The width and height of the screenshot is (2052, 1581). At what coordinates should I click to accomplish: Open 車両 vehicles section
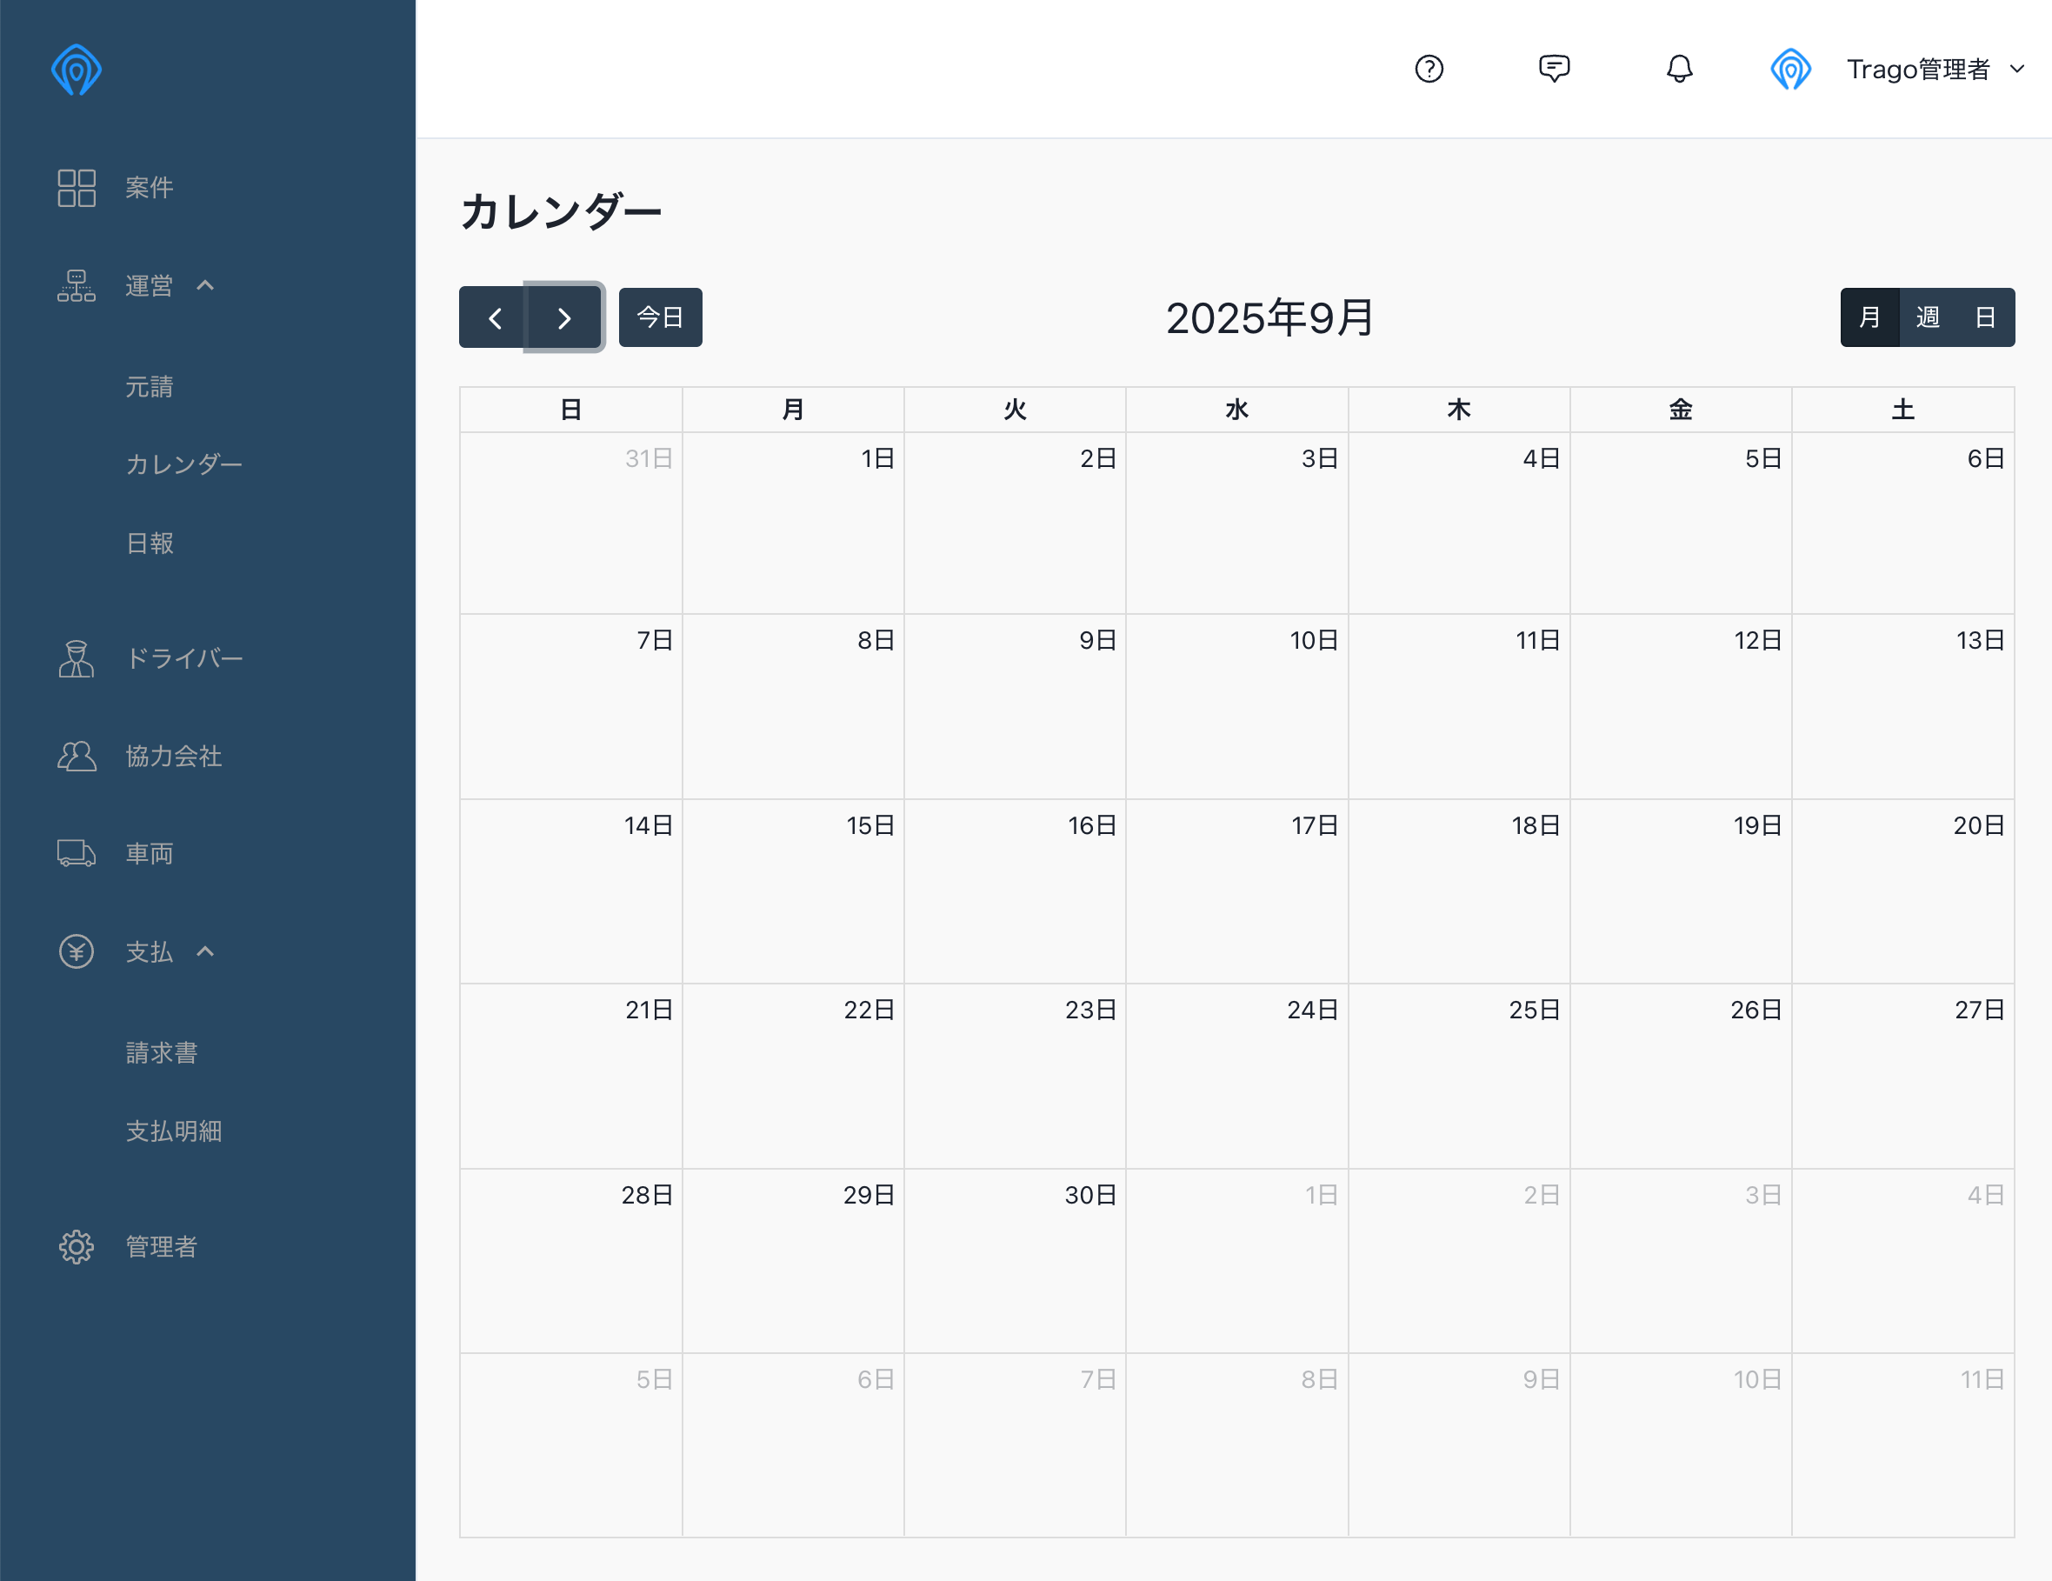[149, 853]
